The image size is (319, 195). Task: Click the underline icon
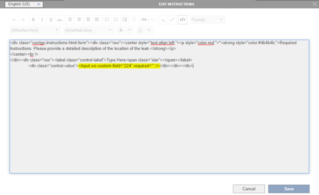click(x=51, y=20)
